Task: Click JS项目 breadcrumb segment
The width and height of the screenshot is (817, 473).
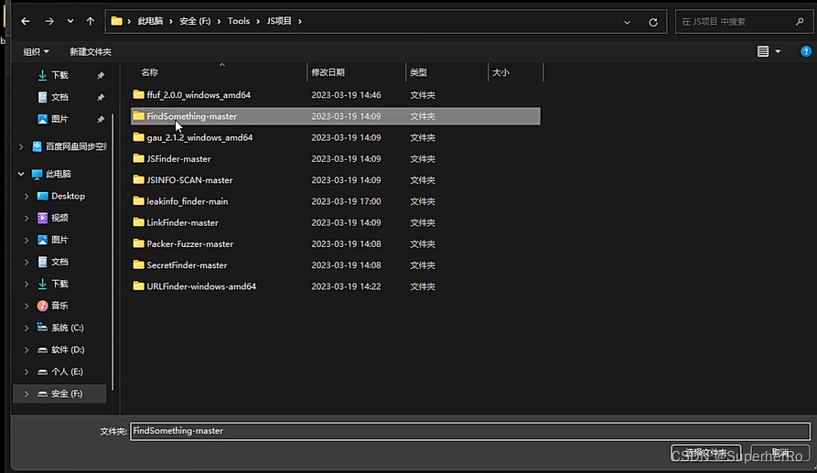Action: (279, 21)
